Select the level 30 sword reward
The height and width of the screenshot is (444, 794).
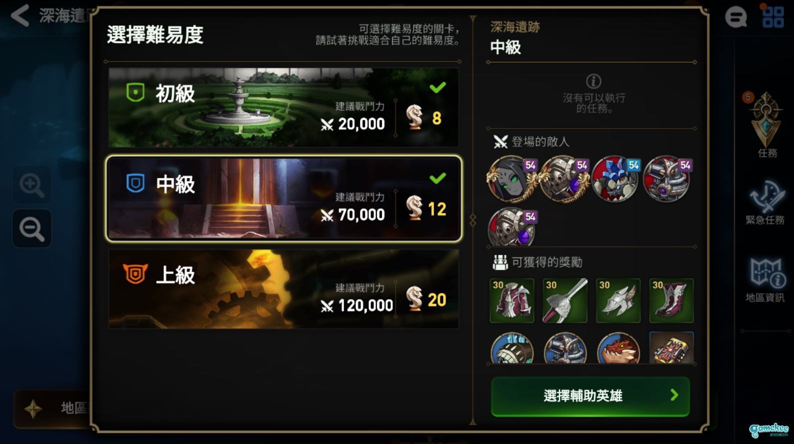click(x=565, y=300)
